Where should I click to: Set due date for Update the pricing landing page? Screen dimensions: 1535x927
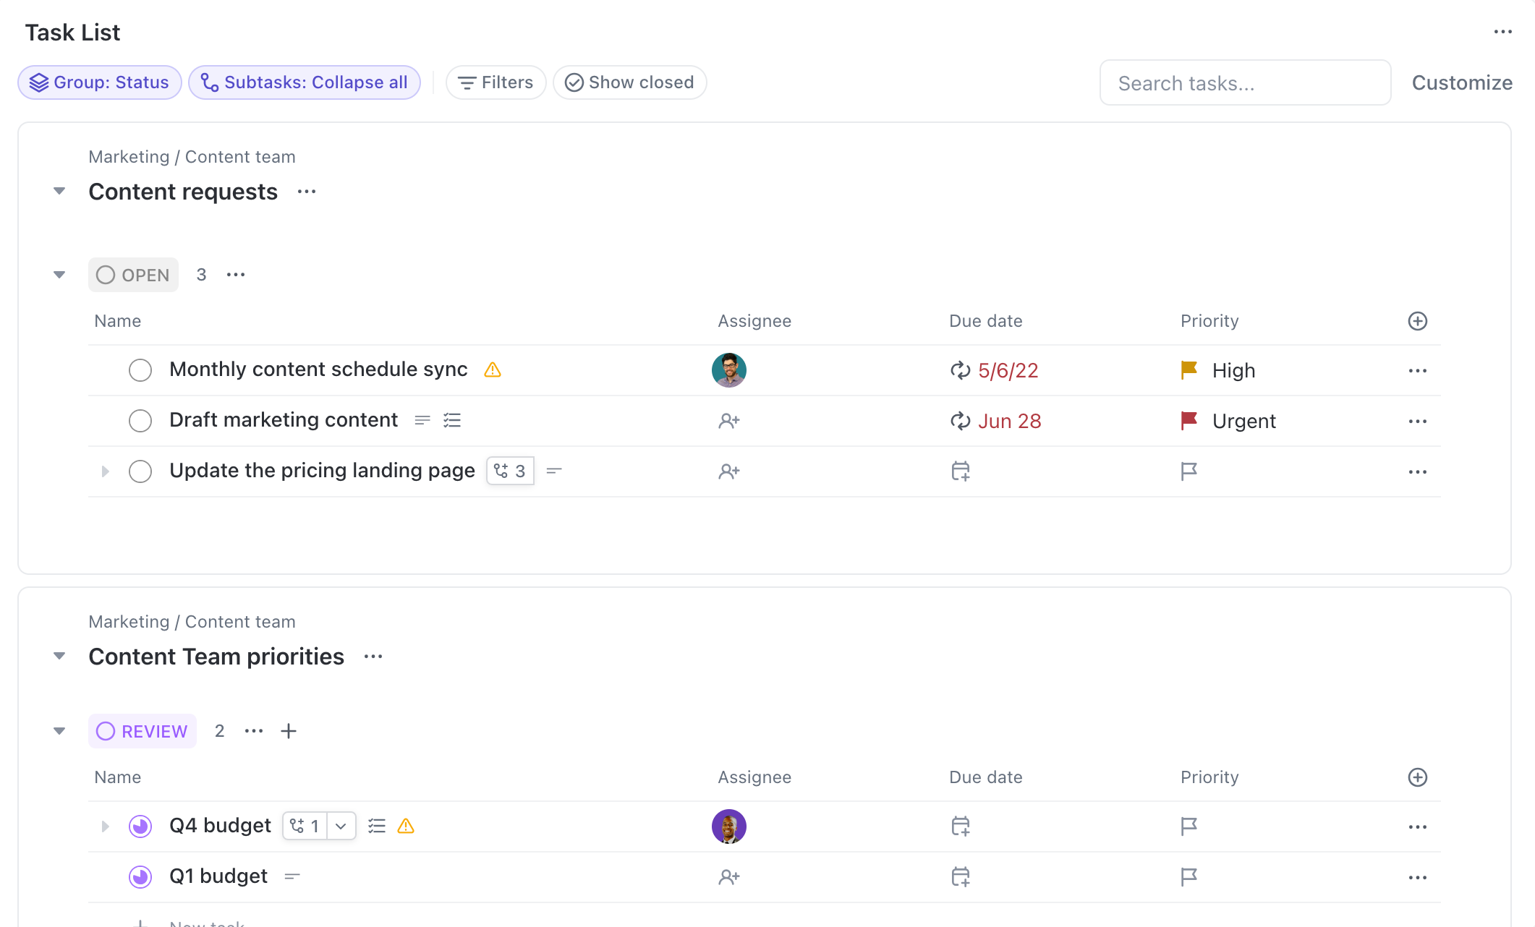click(960, 471)
